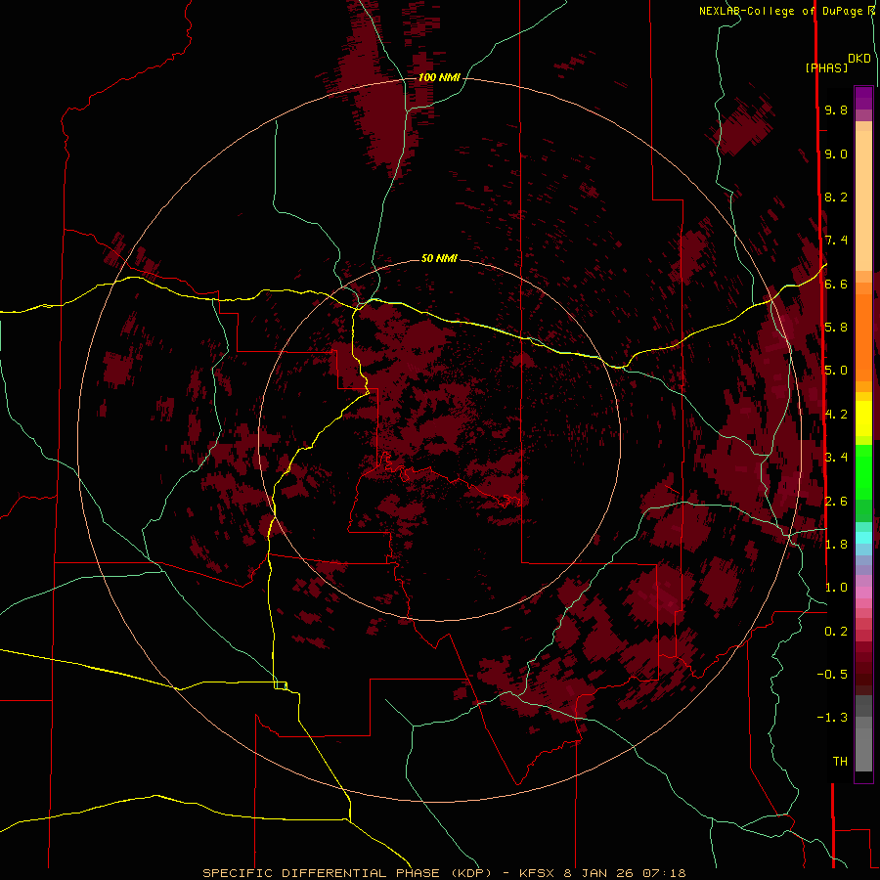Click the 8.2 legend value
The height and width of the screenshot is (880, 880).
tap(836, 197)
